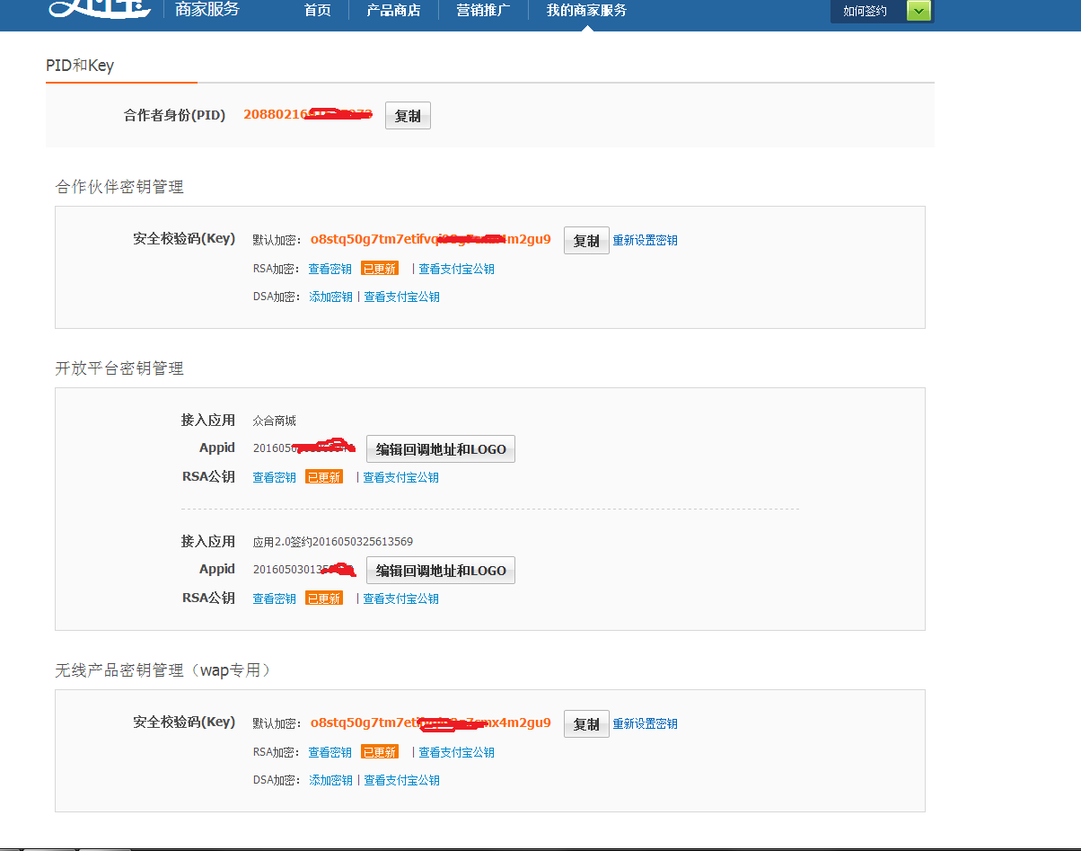Open the 产品商店 navigation tab
The image size is (1081, 851).
[393, 11]
